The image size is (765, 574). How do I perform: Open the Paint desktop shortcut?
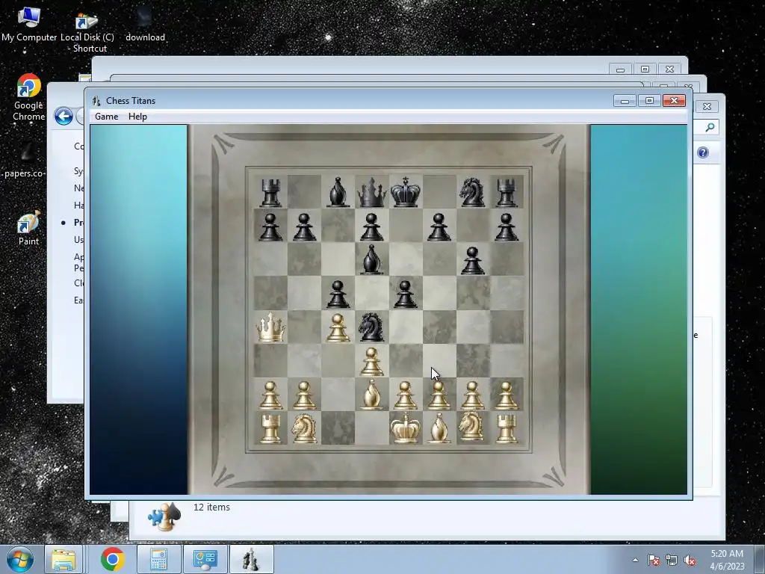point(28,229)
